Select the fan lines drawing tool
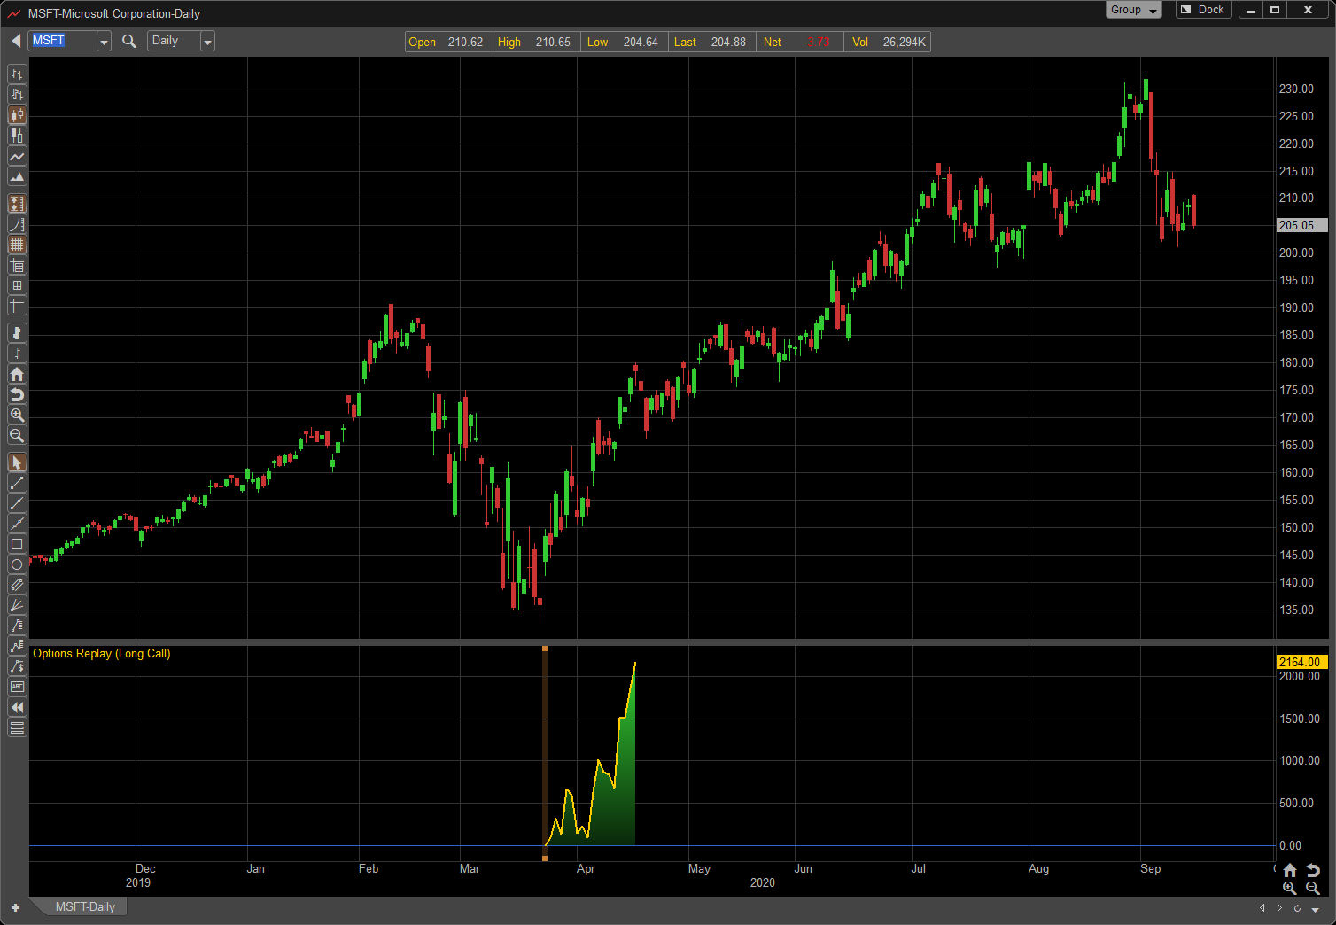 click(x=17, y=605)
